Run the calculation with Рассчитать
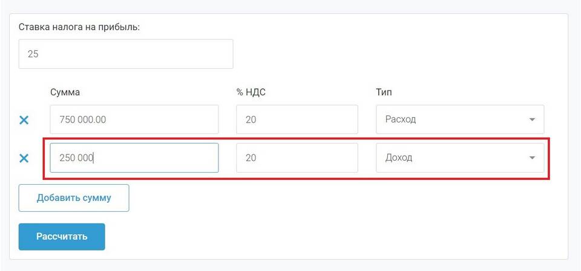This screenshot has height=271, width=581. tap(62, 237)
